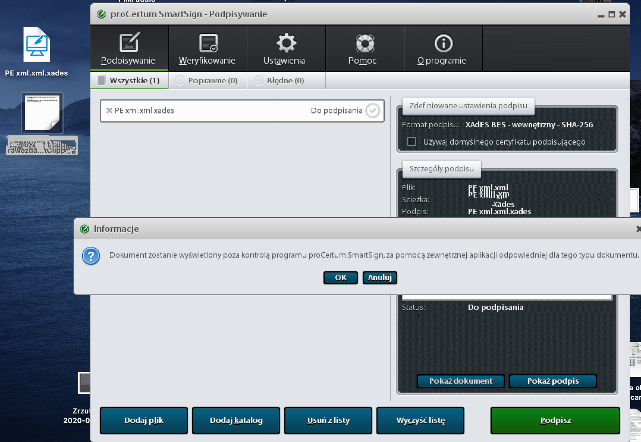Viewport: 641px width, 442px height.
Task: Cancel the Informacje dialog with Anuluj
Action: (x=380, y=278)
